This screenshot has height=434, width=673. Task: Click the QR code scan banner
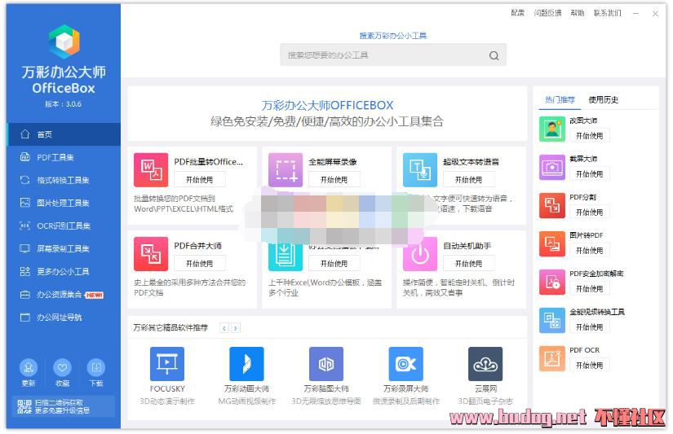tap(63, 406)
